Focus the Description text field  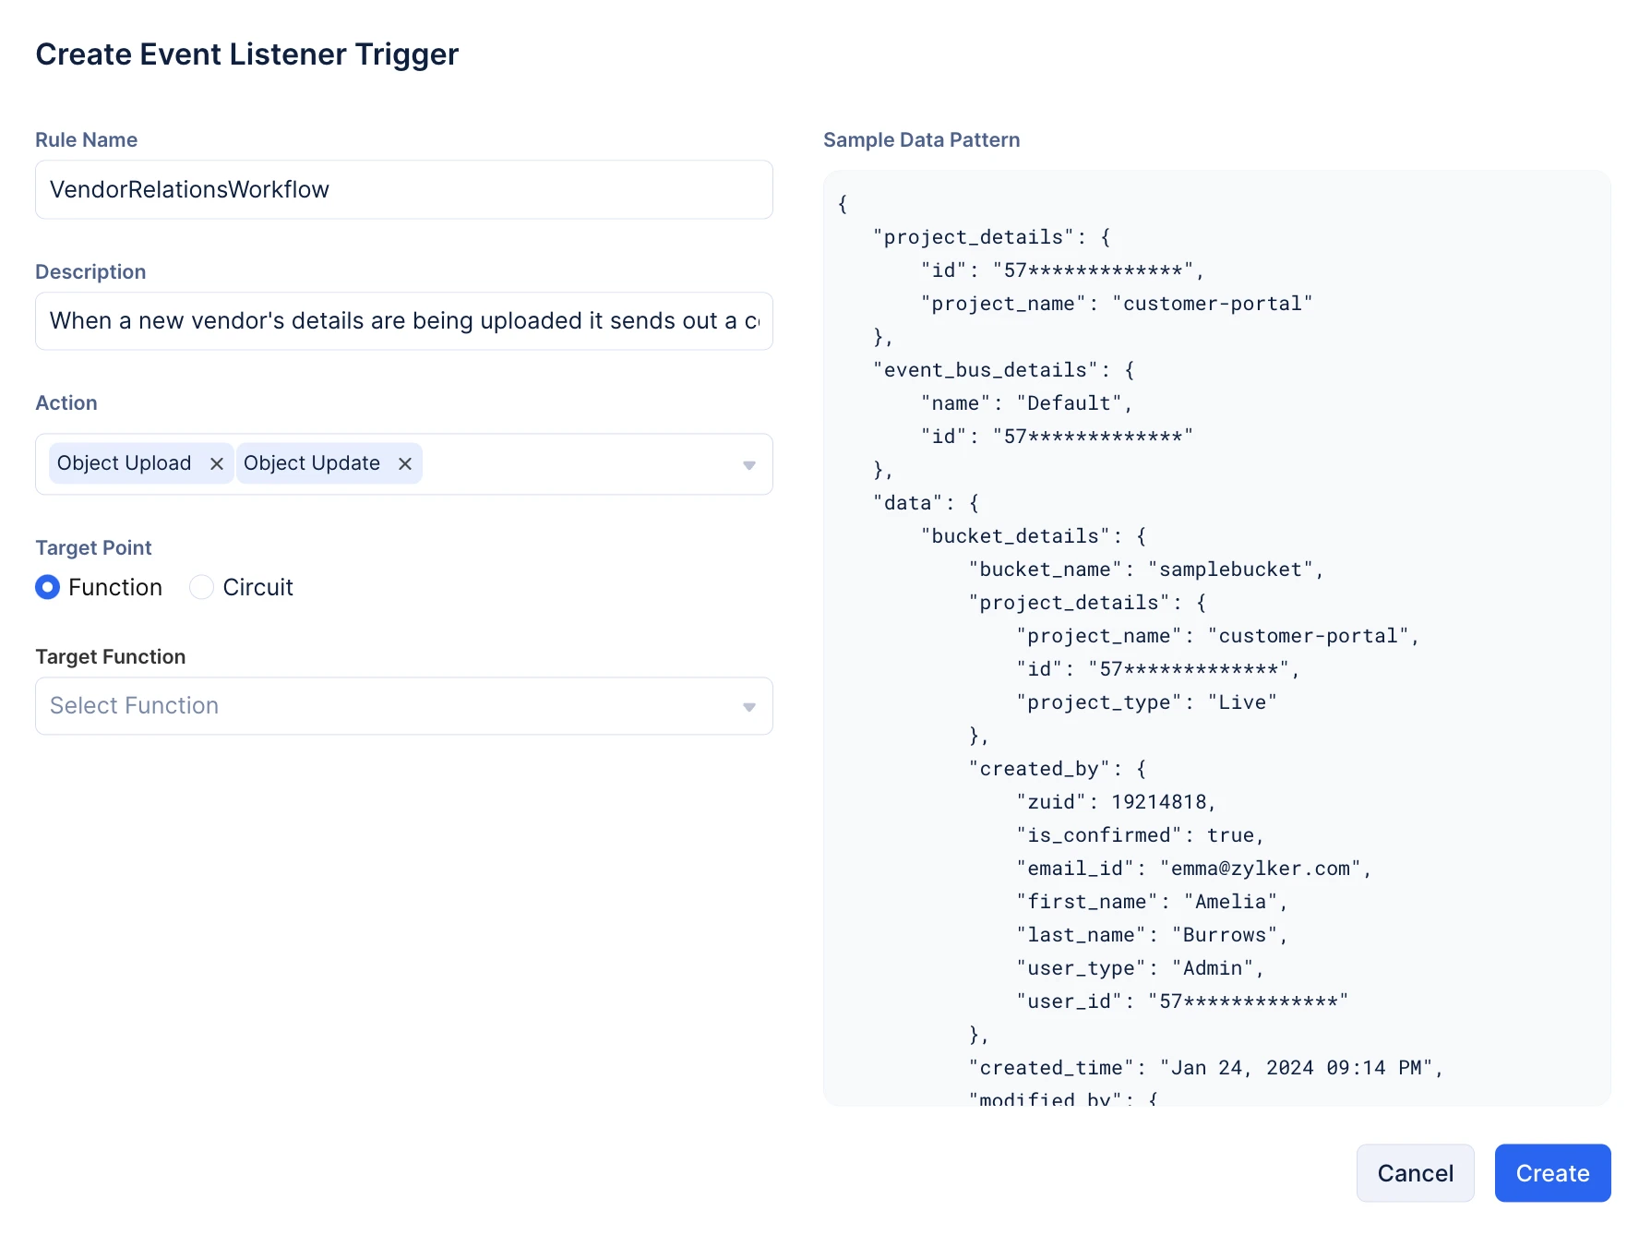[x=404, y=321]
